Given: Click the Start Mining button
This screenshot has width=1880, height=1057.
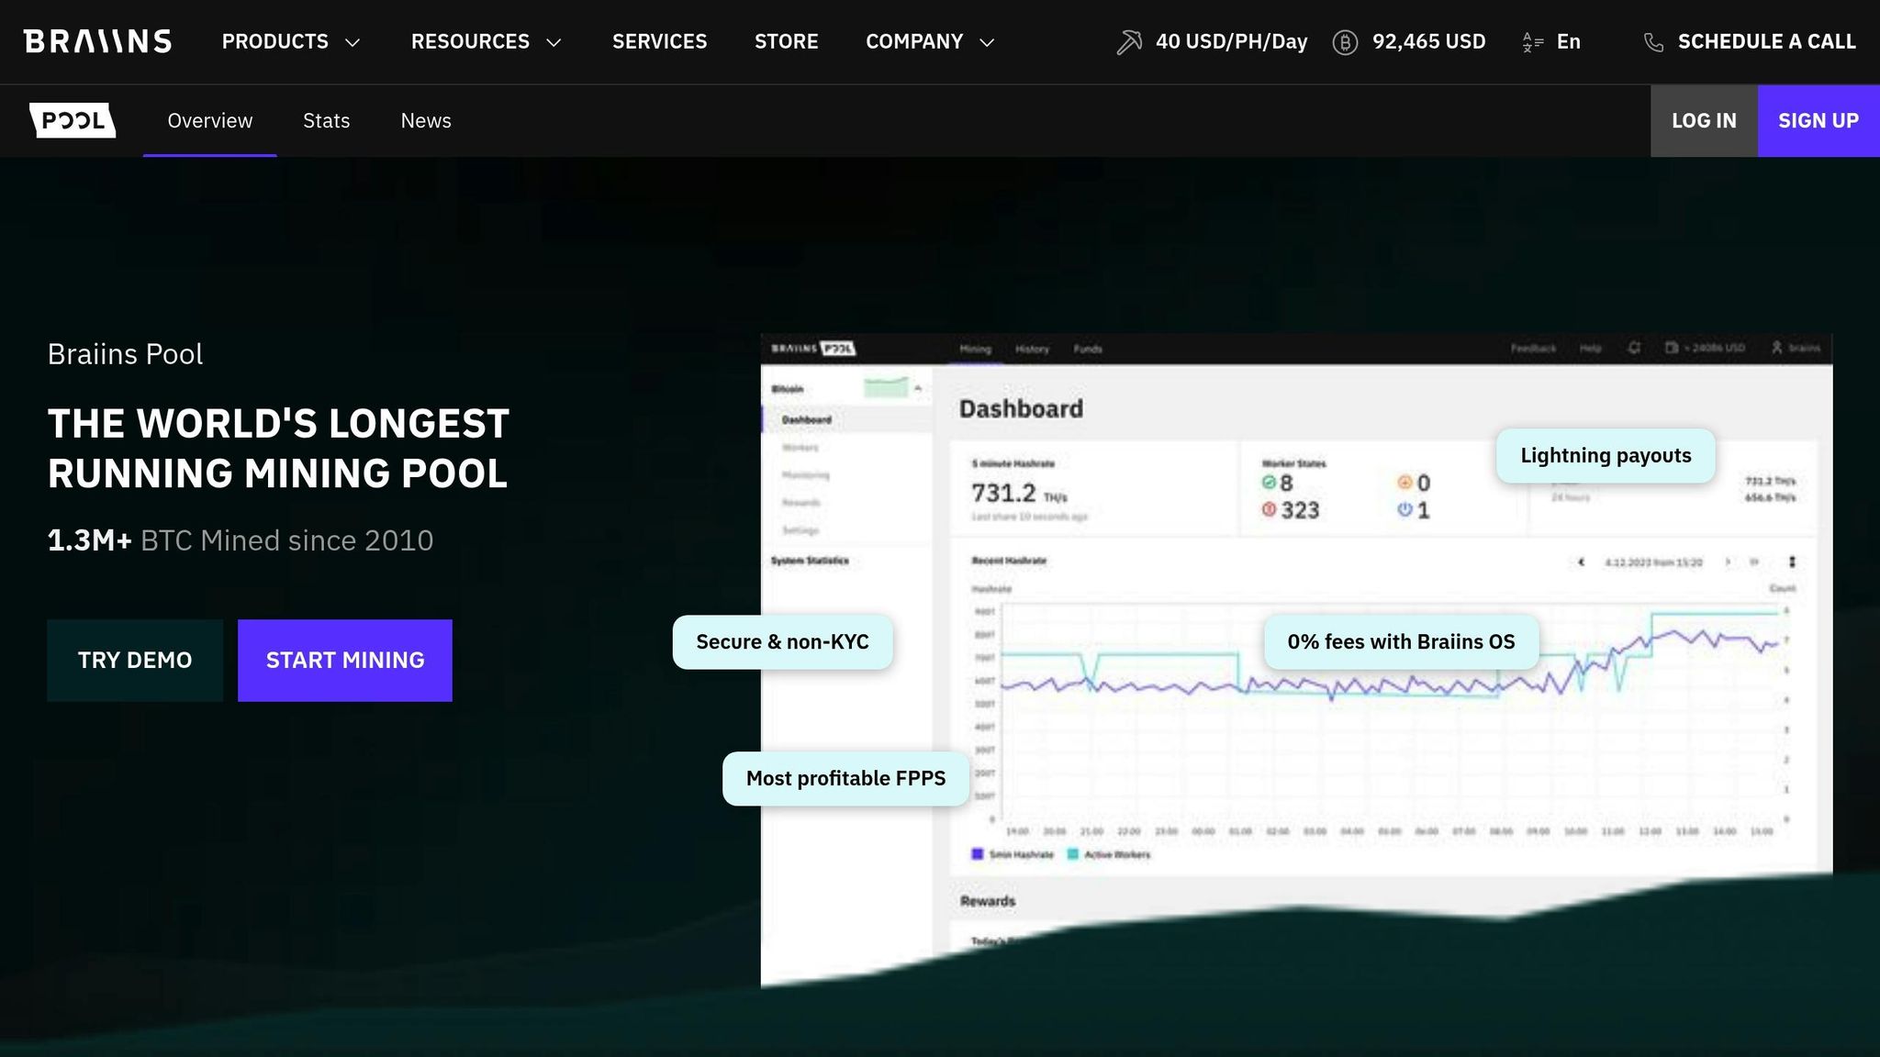Looking at the screenshot, I should (x=345, y=661).
